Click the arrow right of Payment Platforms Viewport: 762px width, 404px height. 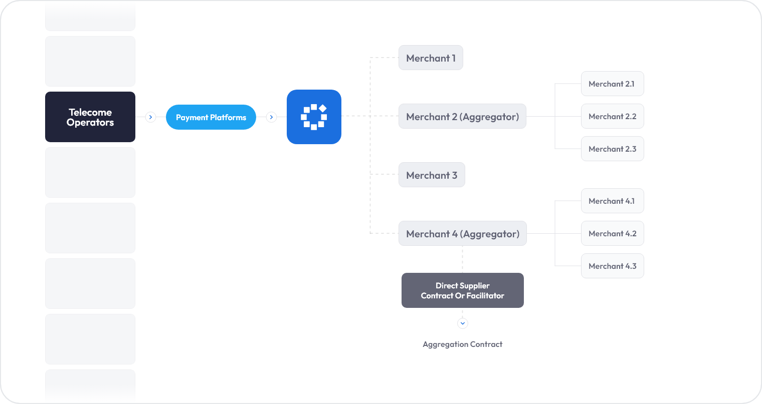(271, 117)
